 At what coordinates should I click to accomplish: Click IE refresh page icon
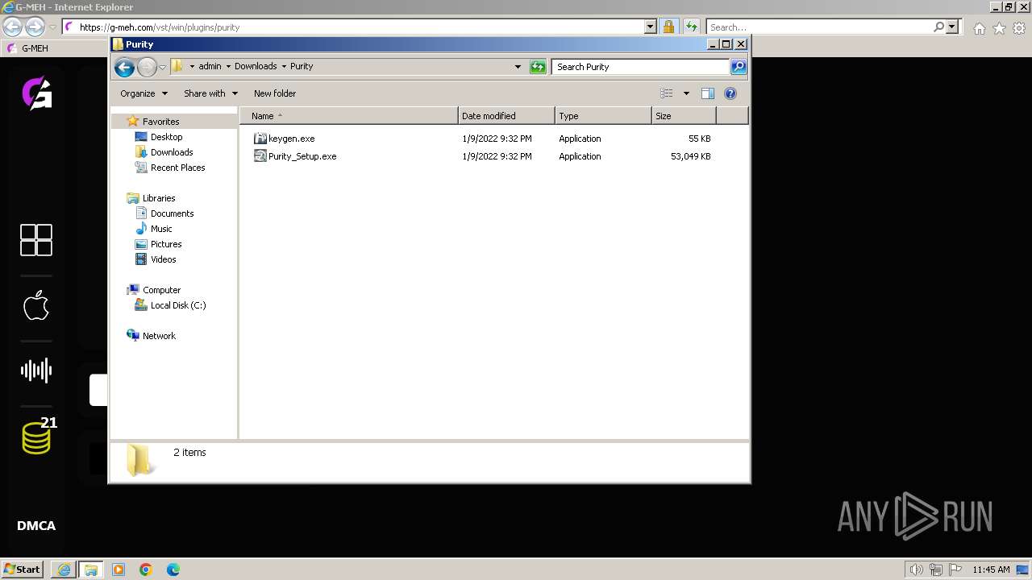[x=692, y=27]
